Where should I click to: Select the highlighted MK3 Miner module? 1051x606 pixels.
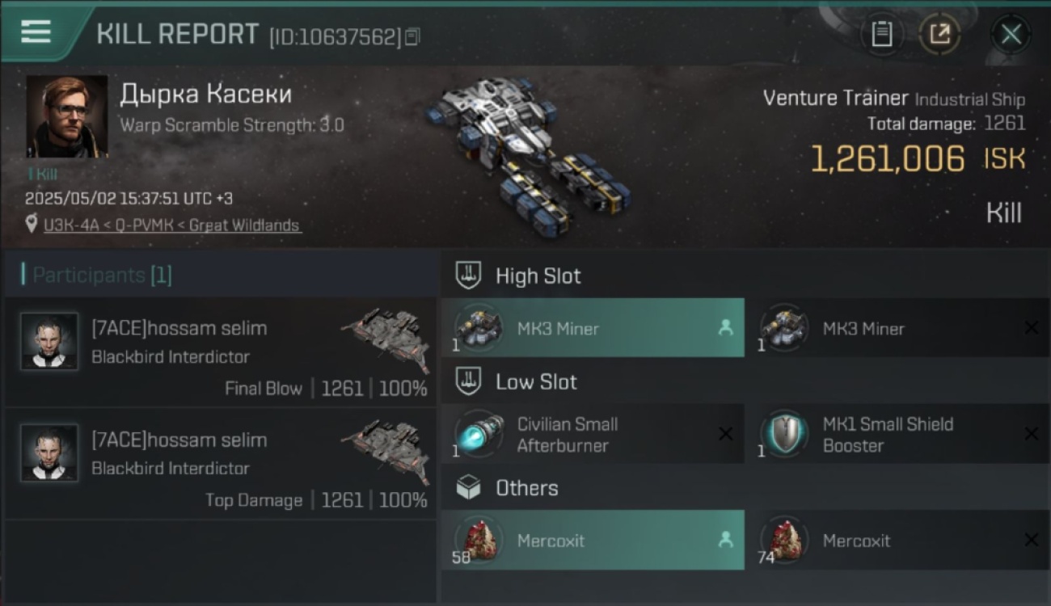pos(593,328)
